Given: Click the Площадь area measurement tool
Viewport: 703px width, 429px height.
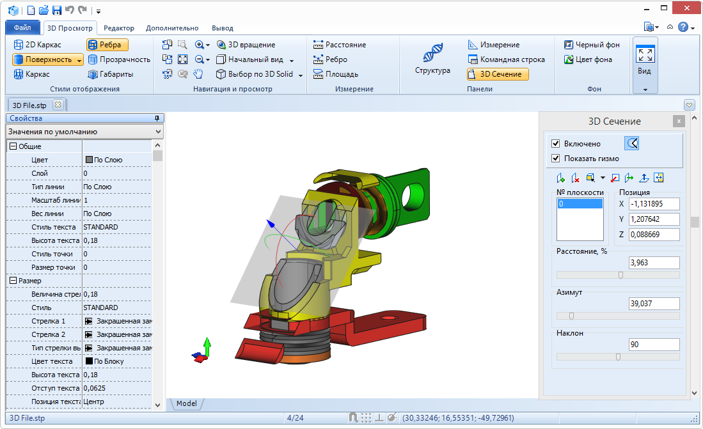Looking at the screenshot, I should (x=335, y=74).
